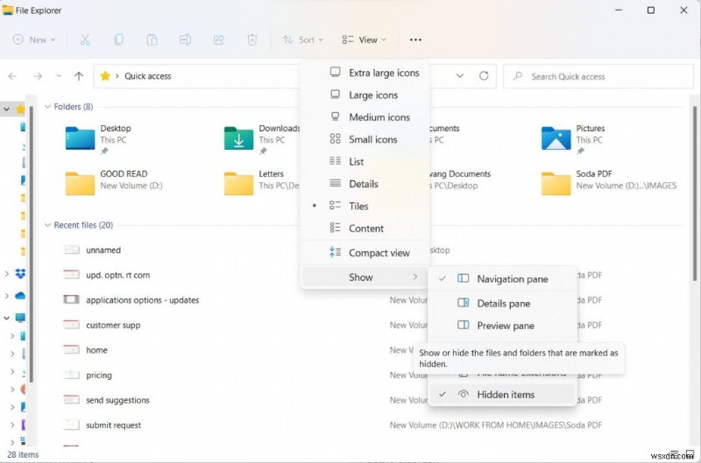Choose Small icons view
Viewport: 701px width, 463px height.
coord(365,140)
